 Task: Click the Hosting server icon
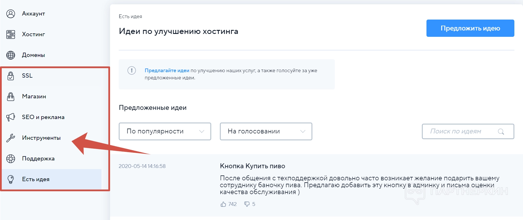(x=11, y=35)
